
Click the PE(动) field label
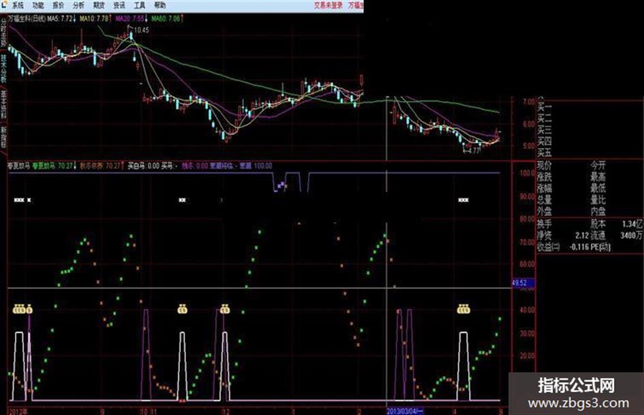click(x=600, y=247)
